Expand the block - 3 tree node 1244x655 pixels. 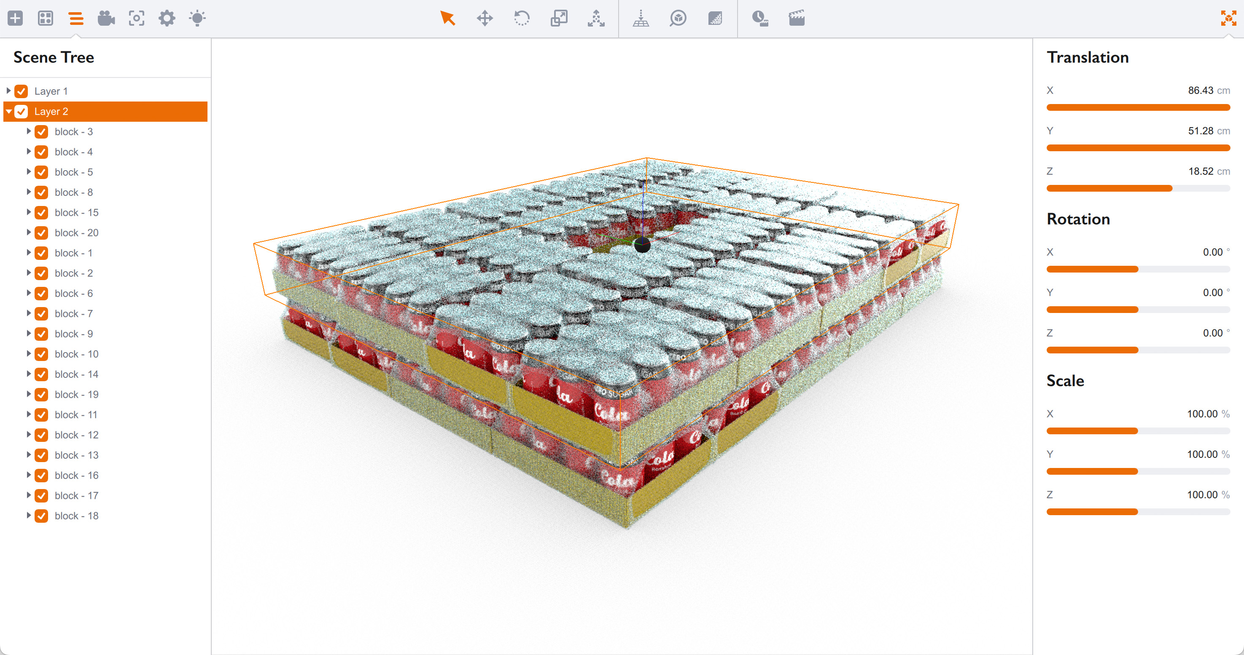(x=29, y=131)
